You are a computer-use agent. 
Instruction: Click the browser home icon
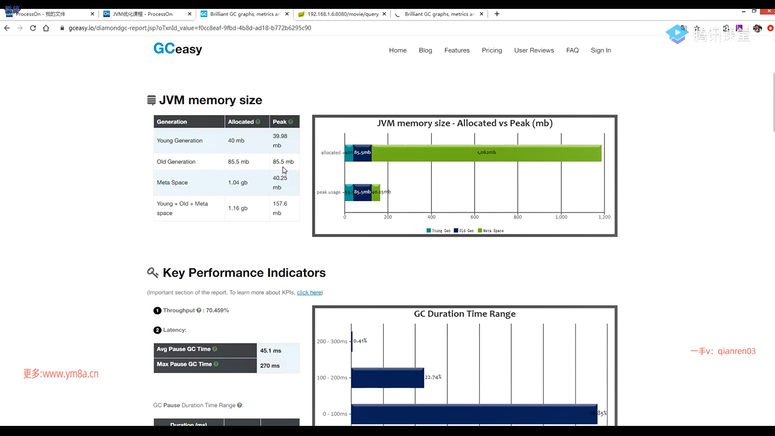(46, 28)
